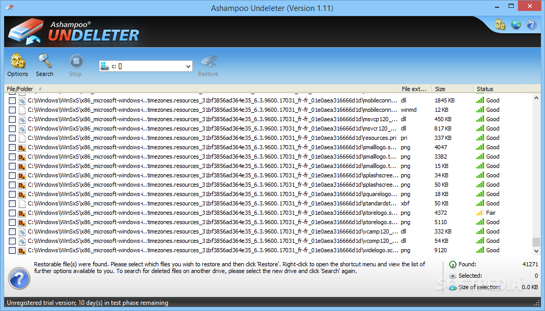The height and width of the screenshot is (311, 545).
Task: Check the widelogo png 9120 file
Action: point(12,251)
